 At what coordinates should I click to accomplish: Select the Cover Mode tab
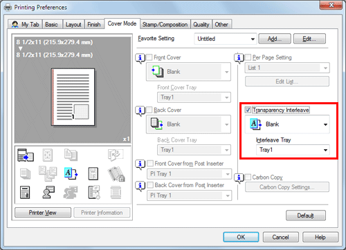[122, 23]
